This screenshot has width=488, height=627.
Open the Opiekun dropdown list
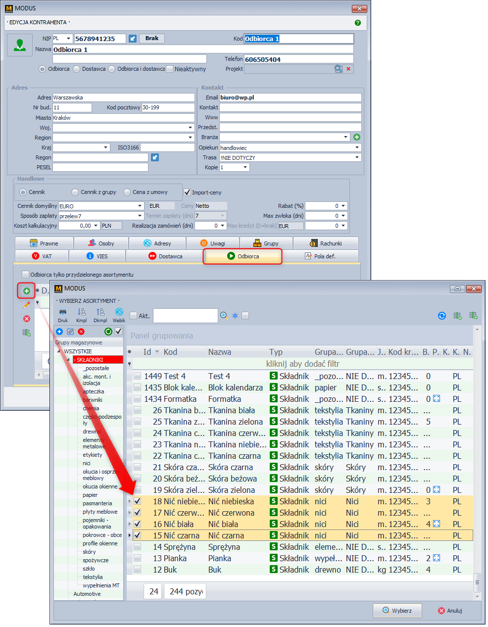point(357,147)
